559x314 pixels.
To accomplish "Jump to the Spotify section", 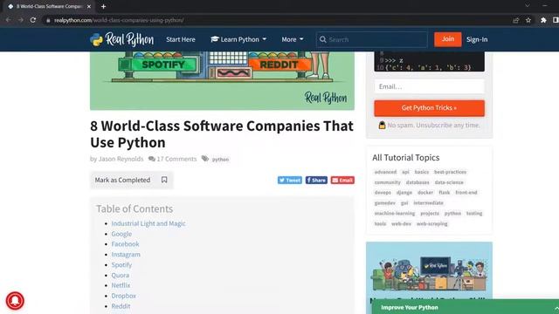I will coord(121,265).
